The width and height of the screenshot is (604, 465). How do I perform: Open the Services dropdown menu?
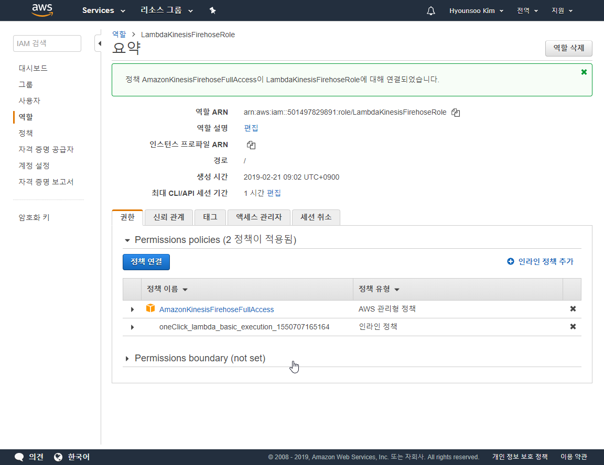[x=104, y=10]
